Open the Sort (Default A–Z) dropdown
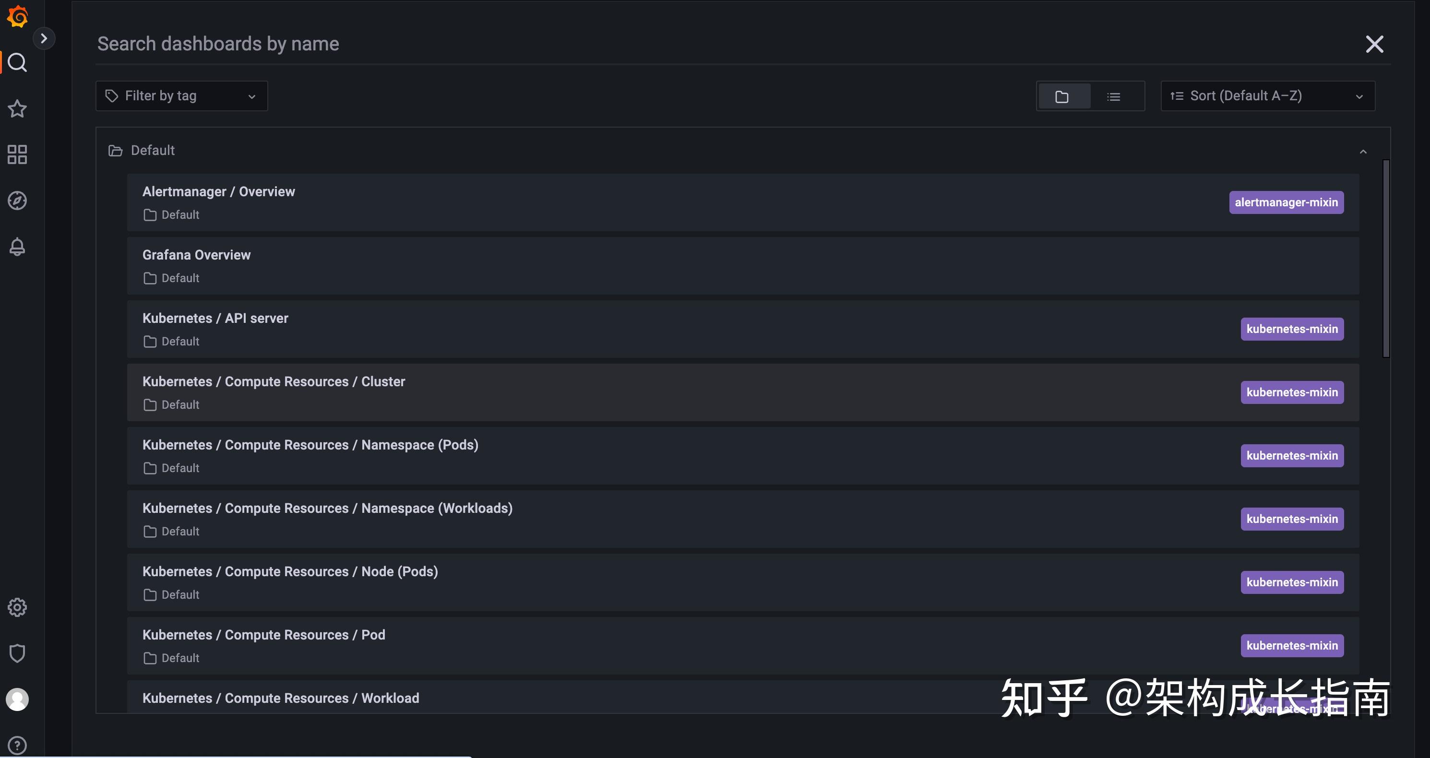Image resolution: width=1430 pixels, height=758 pixels. point(1267,96)
